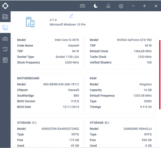Minimize the window with the minus button
The width and height of the screenshot is (161, 148).
133,6
